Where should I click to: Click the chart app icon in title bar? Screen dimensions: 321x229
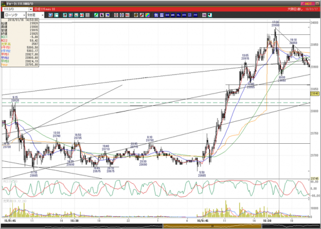point(4,4)
